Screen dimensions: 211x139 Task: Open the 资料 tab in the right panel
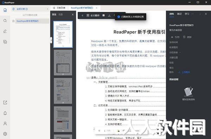tap(172, 14)
